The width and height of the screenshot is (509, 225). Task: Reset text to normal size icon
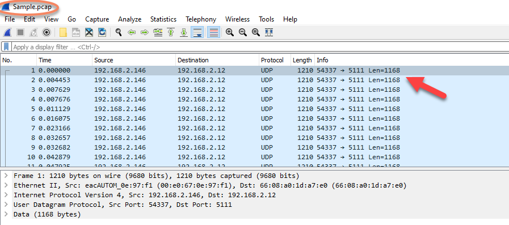tap(256, 32)
